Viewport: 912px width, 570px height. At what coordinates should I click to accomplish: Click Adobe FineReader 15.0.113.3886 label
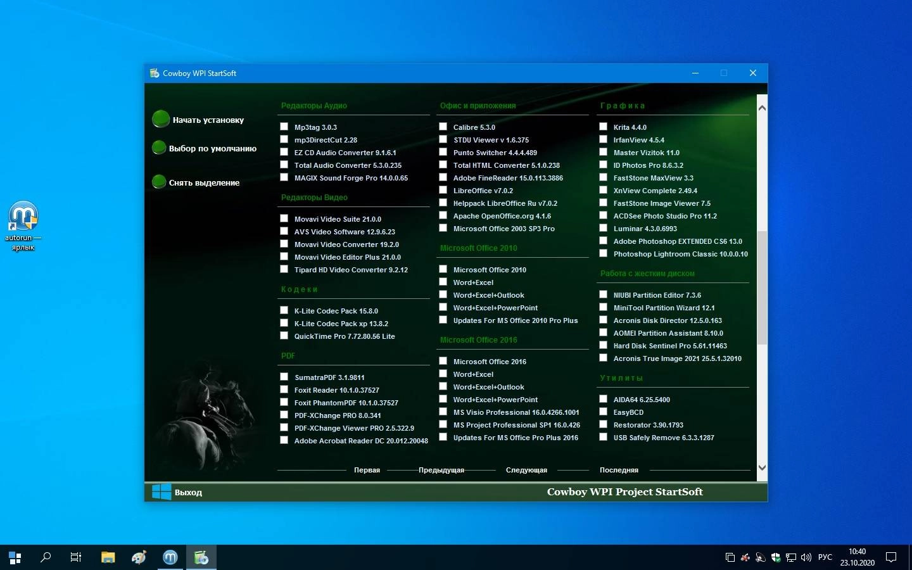508,178
